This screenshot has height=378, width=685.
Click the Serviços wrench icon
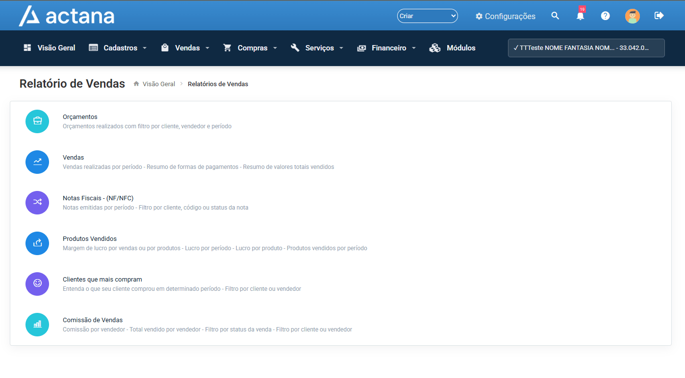pos(295,47)
